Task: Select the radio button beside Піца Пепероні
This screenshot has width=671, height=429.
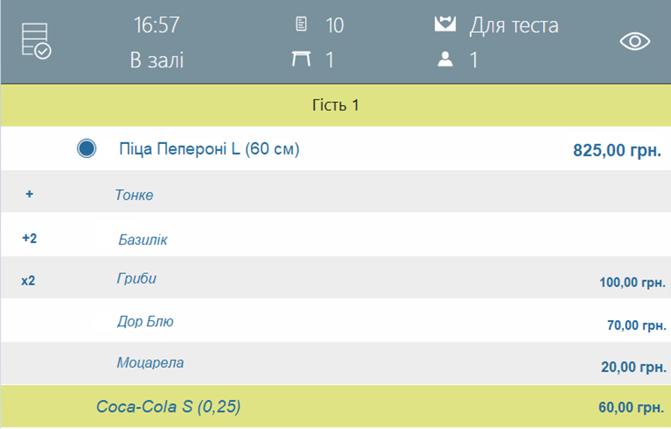Action: pos(86,149)
